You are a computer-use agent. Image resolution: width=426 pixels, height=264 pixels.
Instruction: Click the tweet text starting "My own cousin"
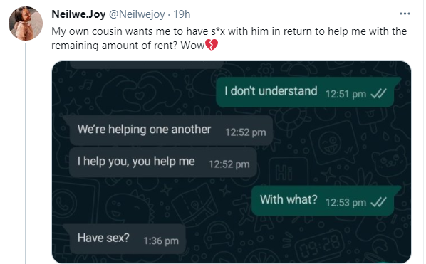click(x=229, y=38)
